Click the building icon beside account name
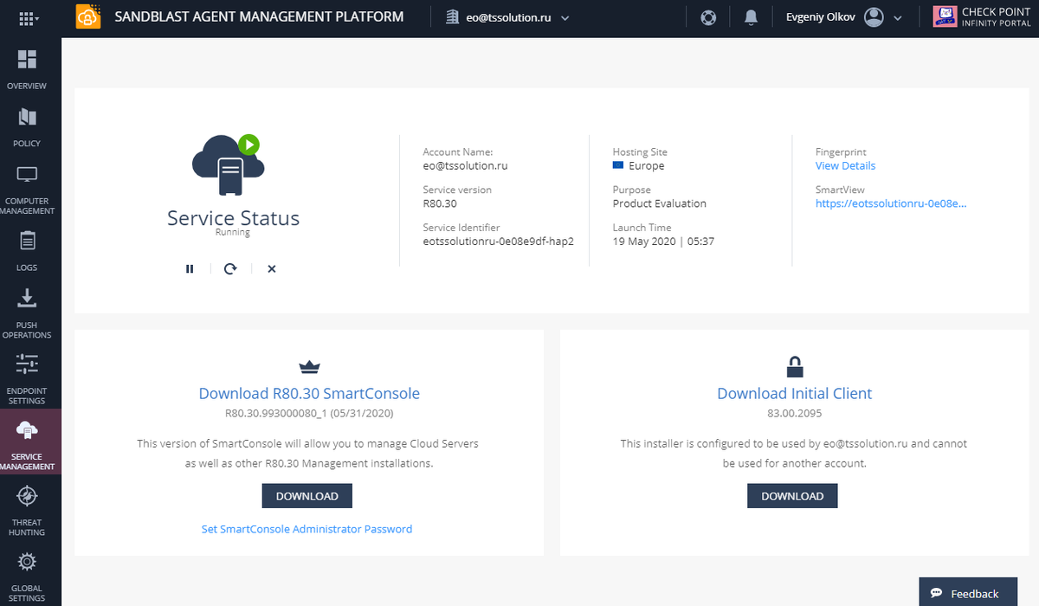This screenshot has width=1039, height=606. point(451,17)
